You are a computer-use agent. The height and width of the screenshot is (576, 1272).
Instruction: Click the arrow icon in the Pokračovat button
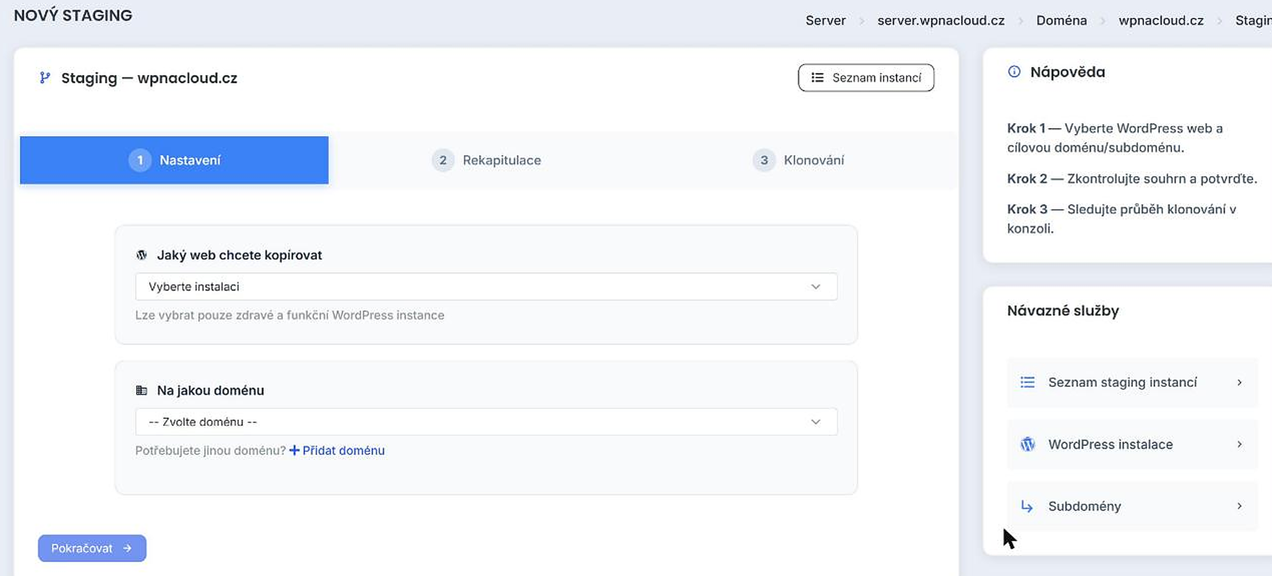click(128, 548)
